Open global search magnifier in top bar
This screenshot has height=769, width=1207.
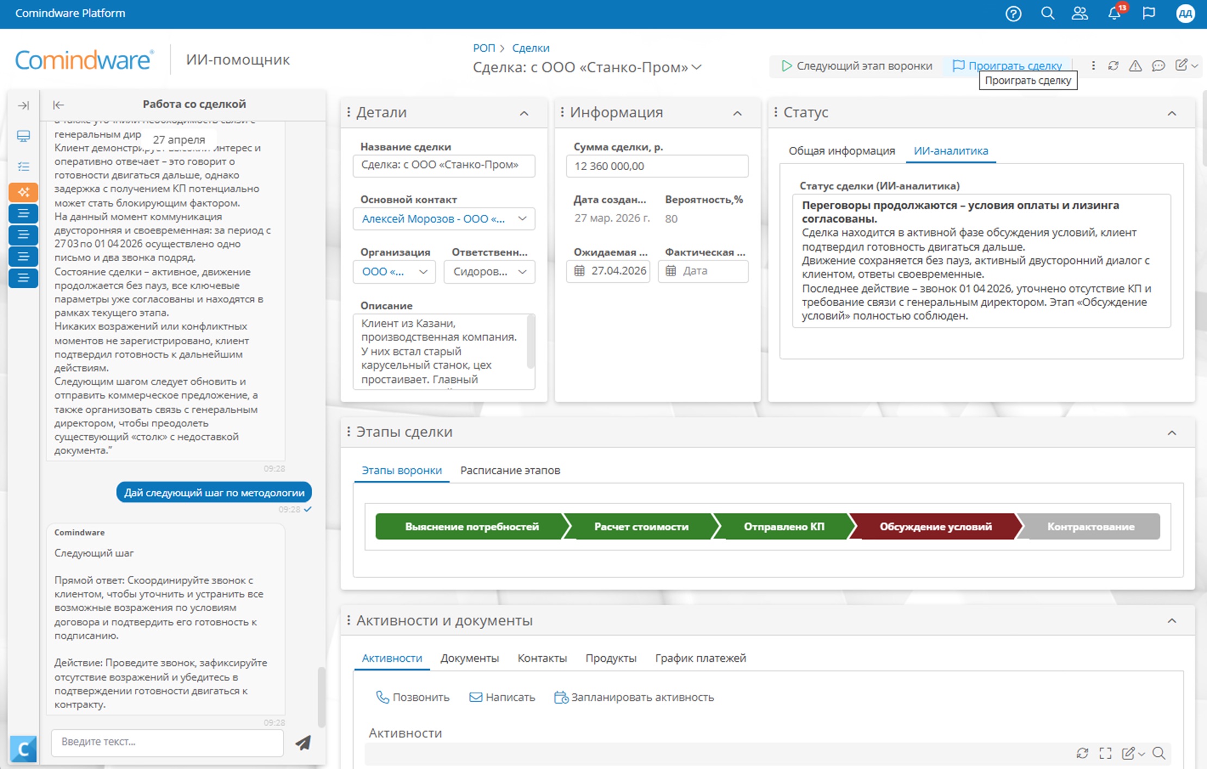pyautogui.click(x=1048, y=14)
